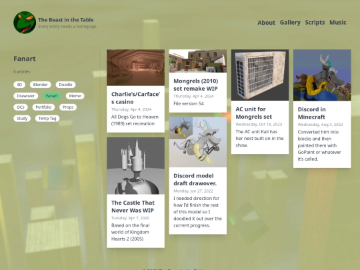Select the Blender tag
Viewport: 360px width, 270px height.
pos(40,85)
